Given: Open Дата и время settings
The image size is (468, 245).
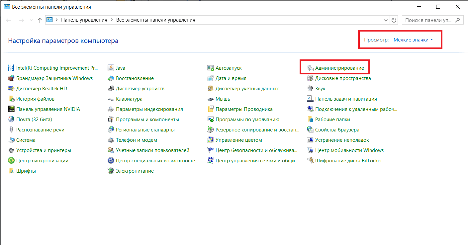Looking at the screenshot, I should click(x=229, y=78).
